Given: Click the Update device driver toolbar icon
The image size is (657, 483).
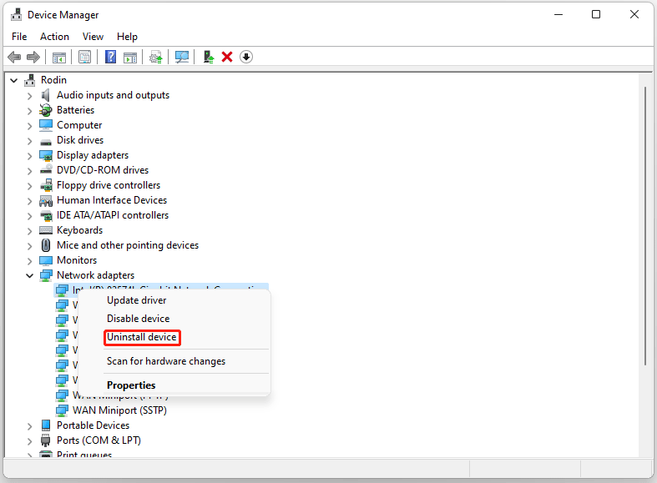Looking at the screenshot, I should click(x=156, y=57).
